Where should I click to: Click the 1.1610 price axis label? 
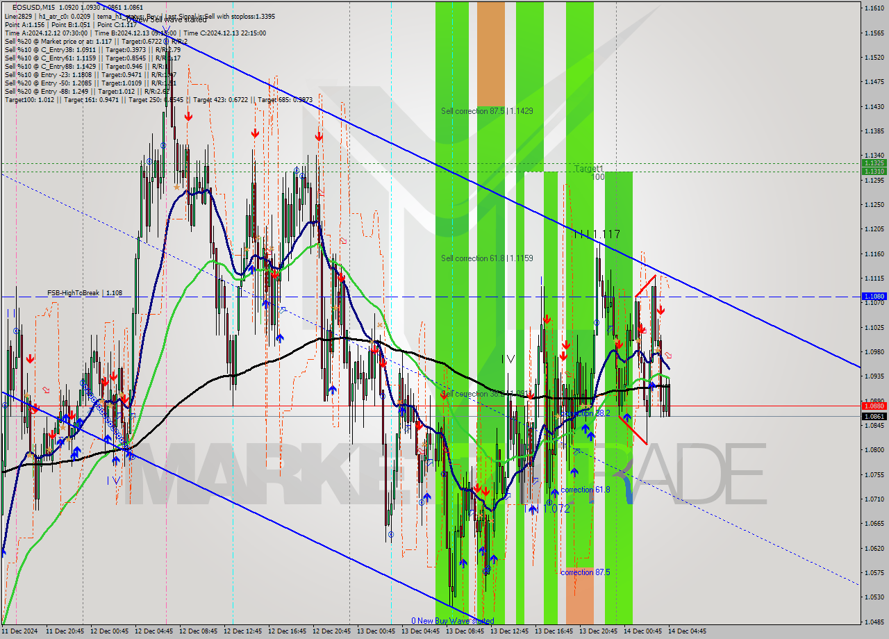[874, 8]
